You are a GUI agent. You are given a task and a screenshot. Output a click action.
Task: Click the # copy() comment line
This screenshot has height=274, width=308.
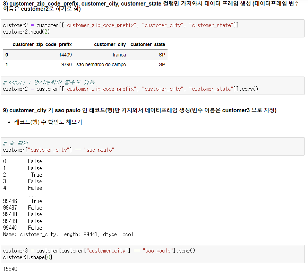click(49, 82)
